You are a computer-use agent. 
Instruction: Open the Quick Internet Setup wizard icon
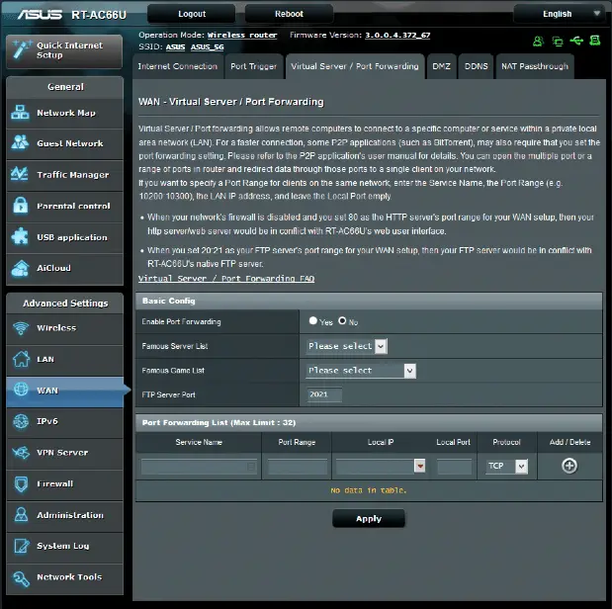(x=21, y=49)
